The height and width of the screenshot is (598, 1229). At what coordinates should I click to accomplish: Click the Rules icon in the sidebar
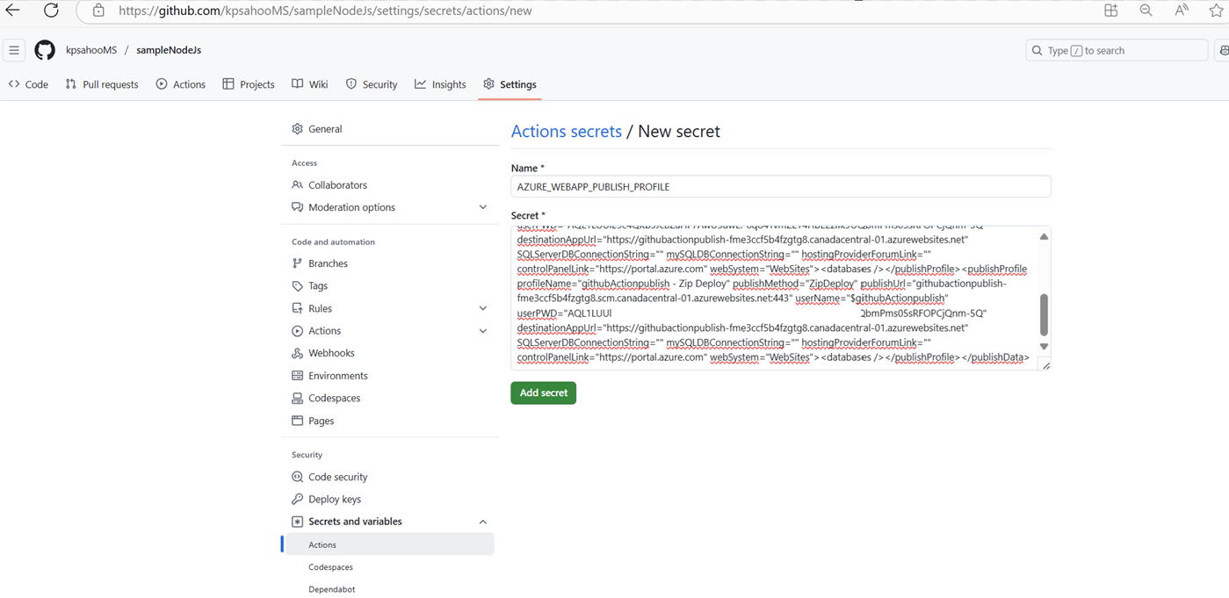[x=297, y=308]
